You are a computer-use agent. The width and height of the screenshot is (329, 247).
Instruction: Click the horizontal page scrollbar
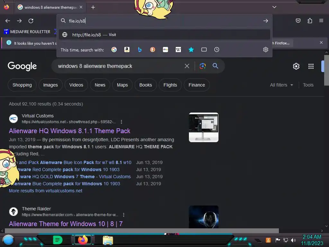click(x=142, y=231)
